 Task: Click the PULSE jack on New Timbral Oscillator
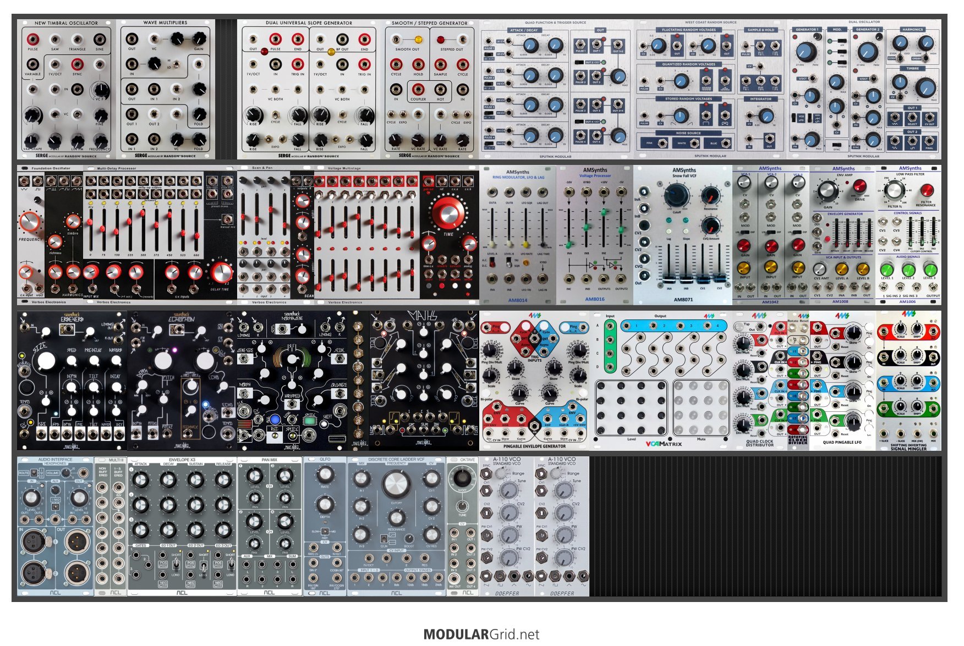tap(33, 39)
